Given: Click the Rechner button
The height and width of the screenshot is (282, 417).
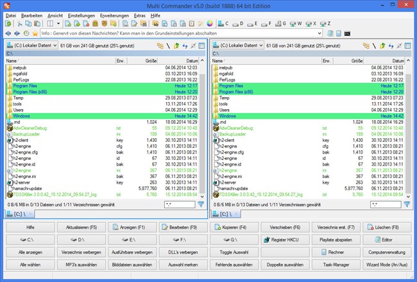Looking at the screenshot, I should [x=336, y=252].
